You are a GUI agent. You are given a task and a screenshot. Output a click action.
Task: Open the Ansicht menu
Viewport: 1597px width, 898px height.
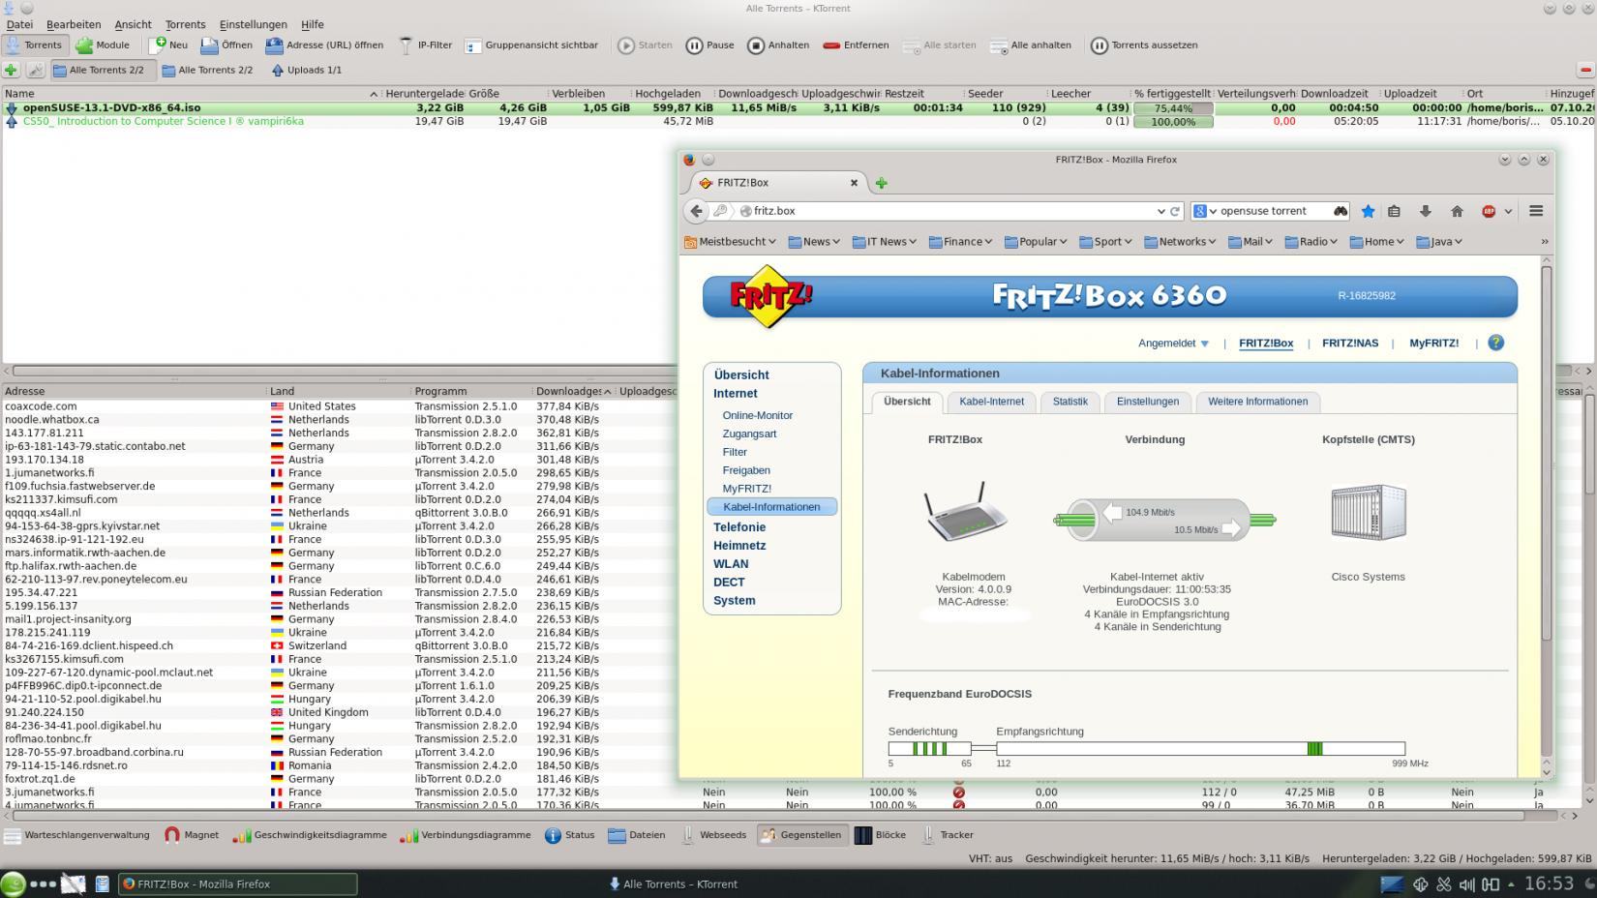[133, 24]
